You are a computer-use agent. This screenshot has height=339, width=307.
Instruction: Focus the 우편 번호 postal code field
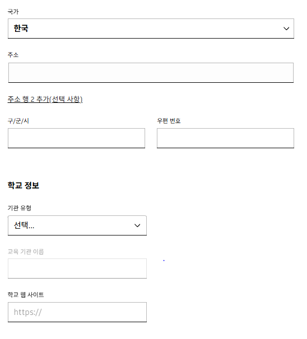[226, 138]
